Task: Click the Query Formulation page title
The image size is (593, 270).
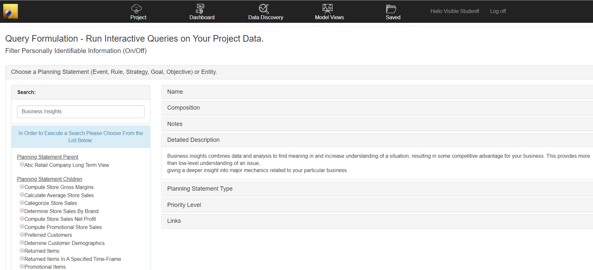Action: [134, 39]
